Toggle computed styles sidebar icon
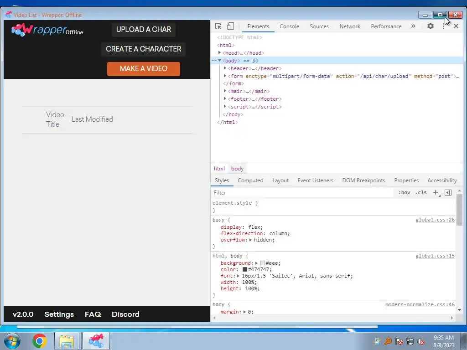The width and height of the screenshot is (467, 350). pyautogui.click(x=448, y=193)
